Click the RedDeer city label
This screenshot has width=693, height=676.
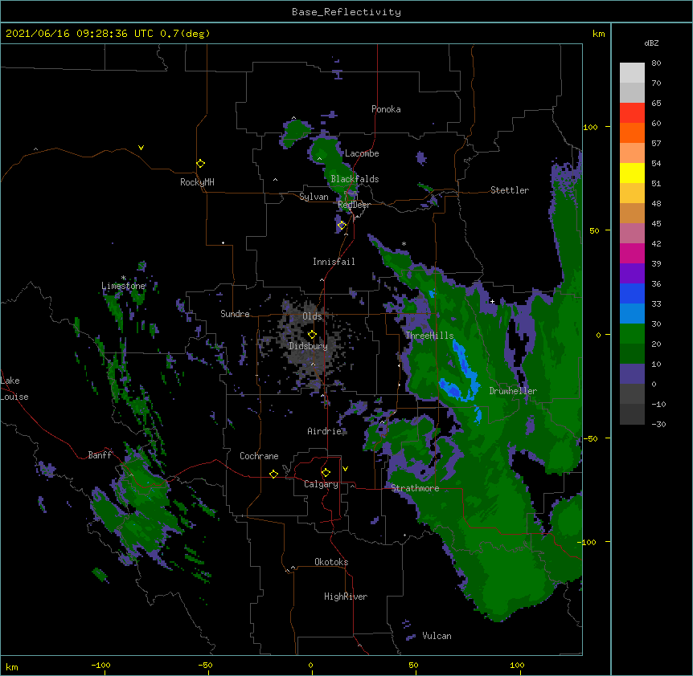(354, 205)
